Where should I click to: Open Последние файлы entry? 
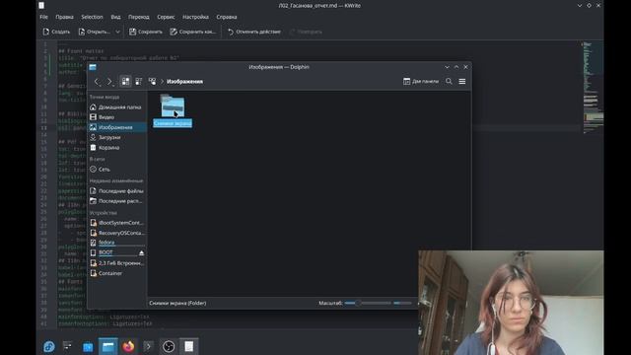[116, 190]
